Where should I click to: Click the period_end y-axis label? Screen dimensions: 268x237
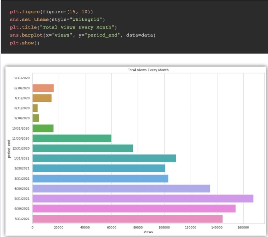click(x=9, y=149)
